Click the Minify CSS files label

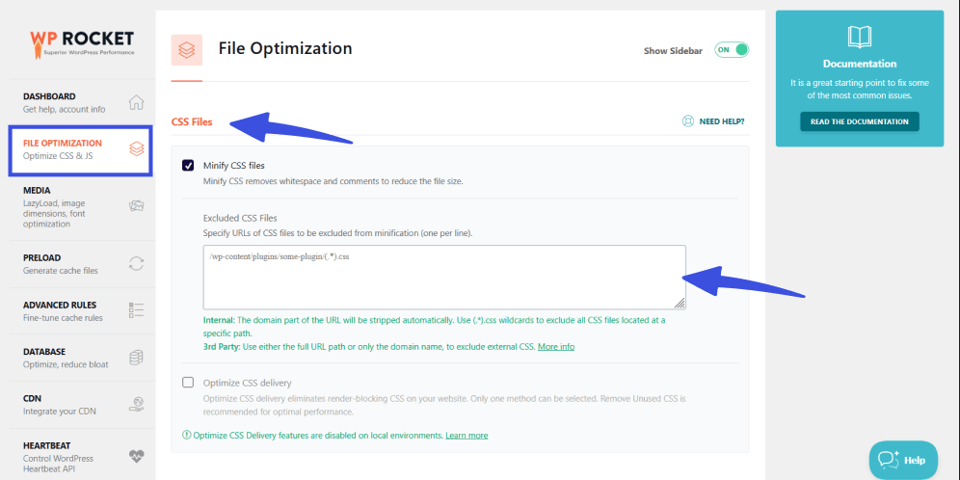click(234, 166)
